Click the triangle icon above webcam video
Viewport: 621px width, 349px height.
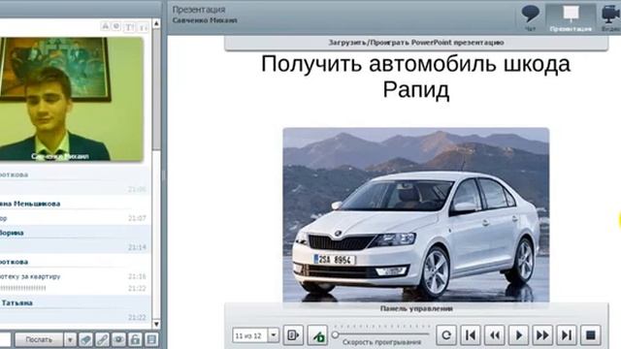tap(105, 26)
